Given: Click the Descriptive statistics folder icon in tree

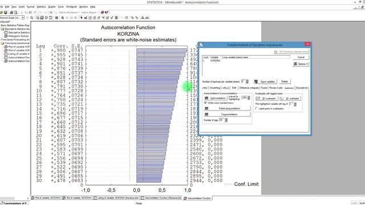Looking at the screenshot, I should pos(2,29).
